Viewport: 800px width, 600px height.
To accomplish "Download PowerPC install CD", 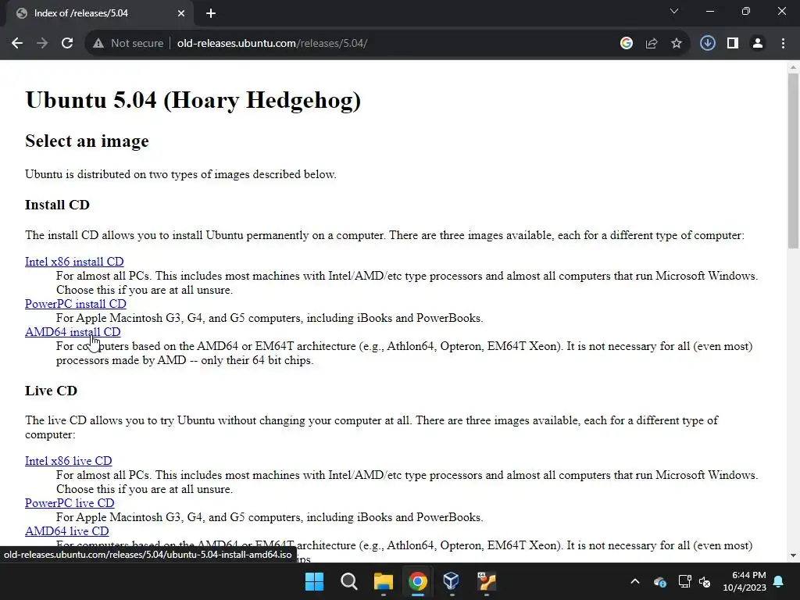I will [x=76, y=304].
